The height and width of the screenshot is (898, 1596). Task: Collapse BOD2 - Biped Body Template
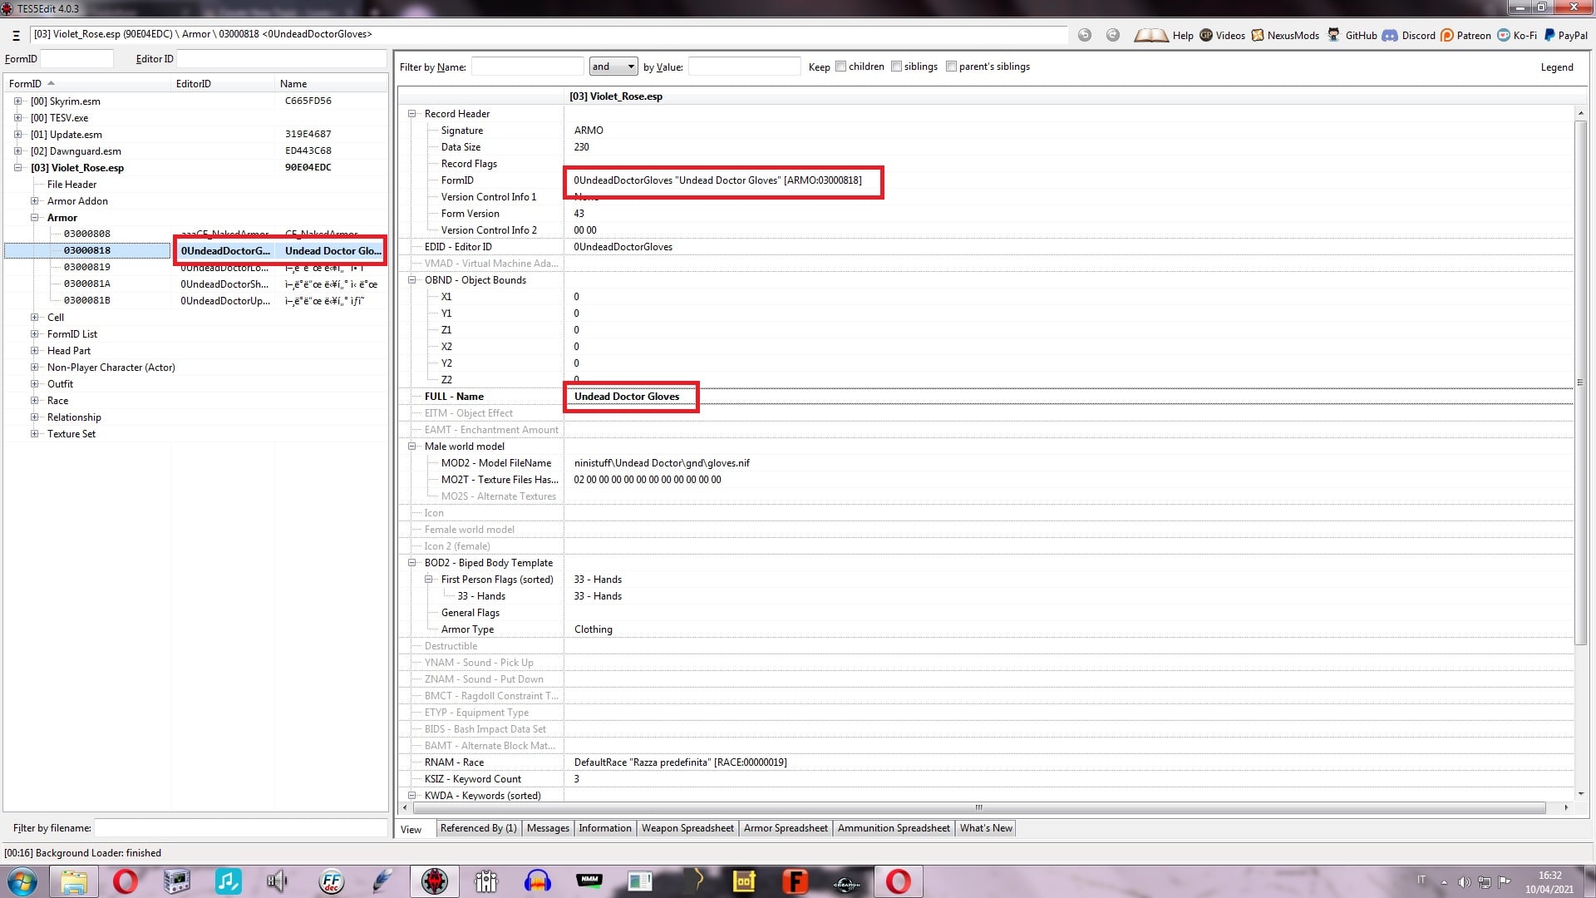(411, 563)
